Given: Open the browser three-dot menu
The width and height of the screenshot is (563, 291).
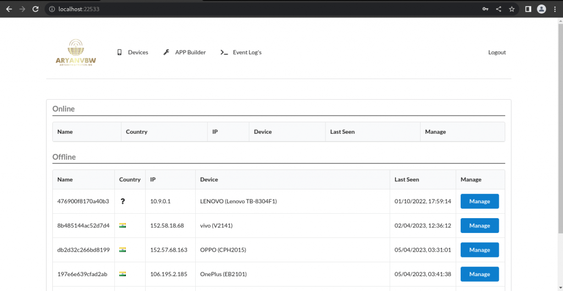Looking at the screenshot, I should pos(554,9).
